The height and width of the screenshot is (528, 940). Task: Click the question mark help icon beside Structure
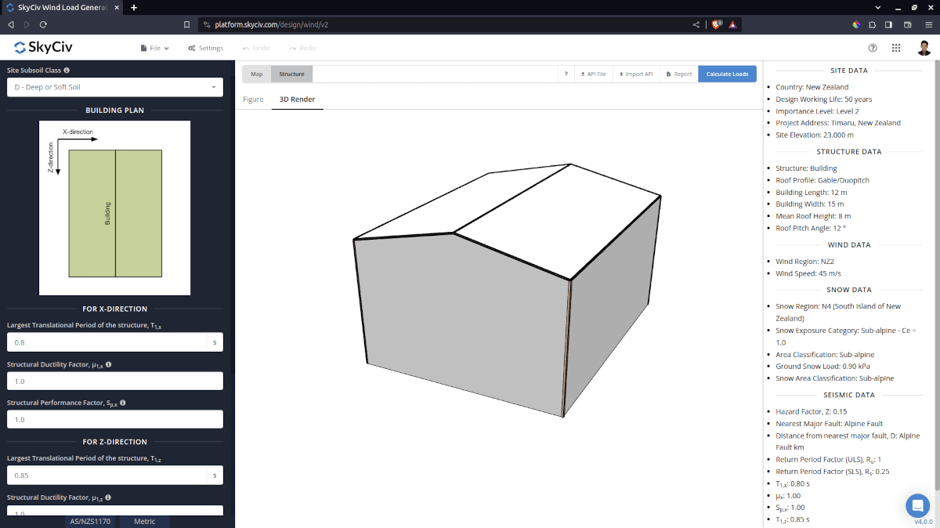coord(566,74)
